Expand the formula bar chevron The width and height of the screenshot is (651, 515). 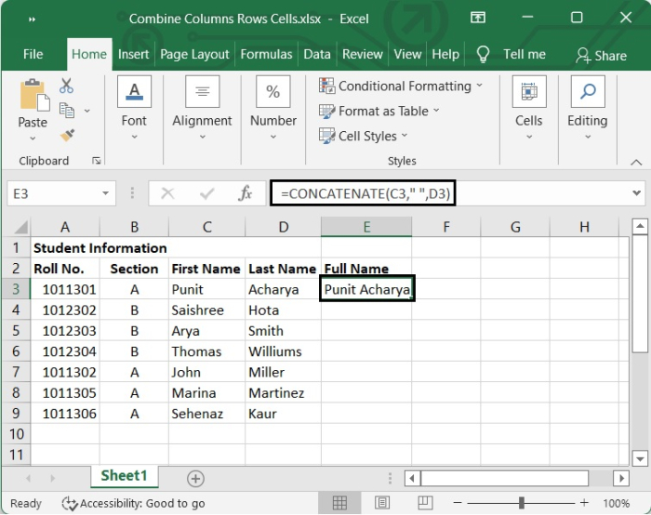point(636,193)
